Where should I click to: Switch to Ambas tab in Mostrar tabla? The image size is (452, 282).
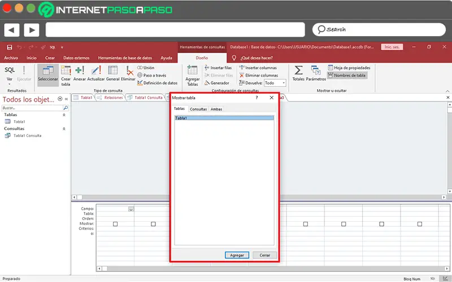click(216, 109)
